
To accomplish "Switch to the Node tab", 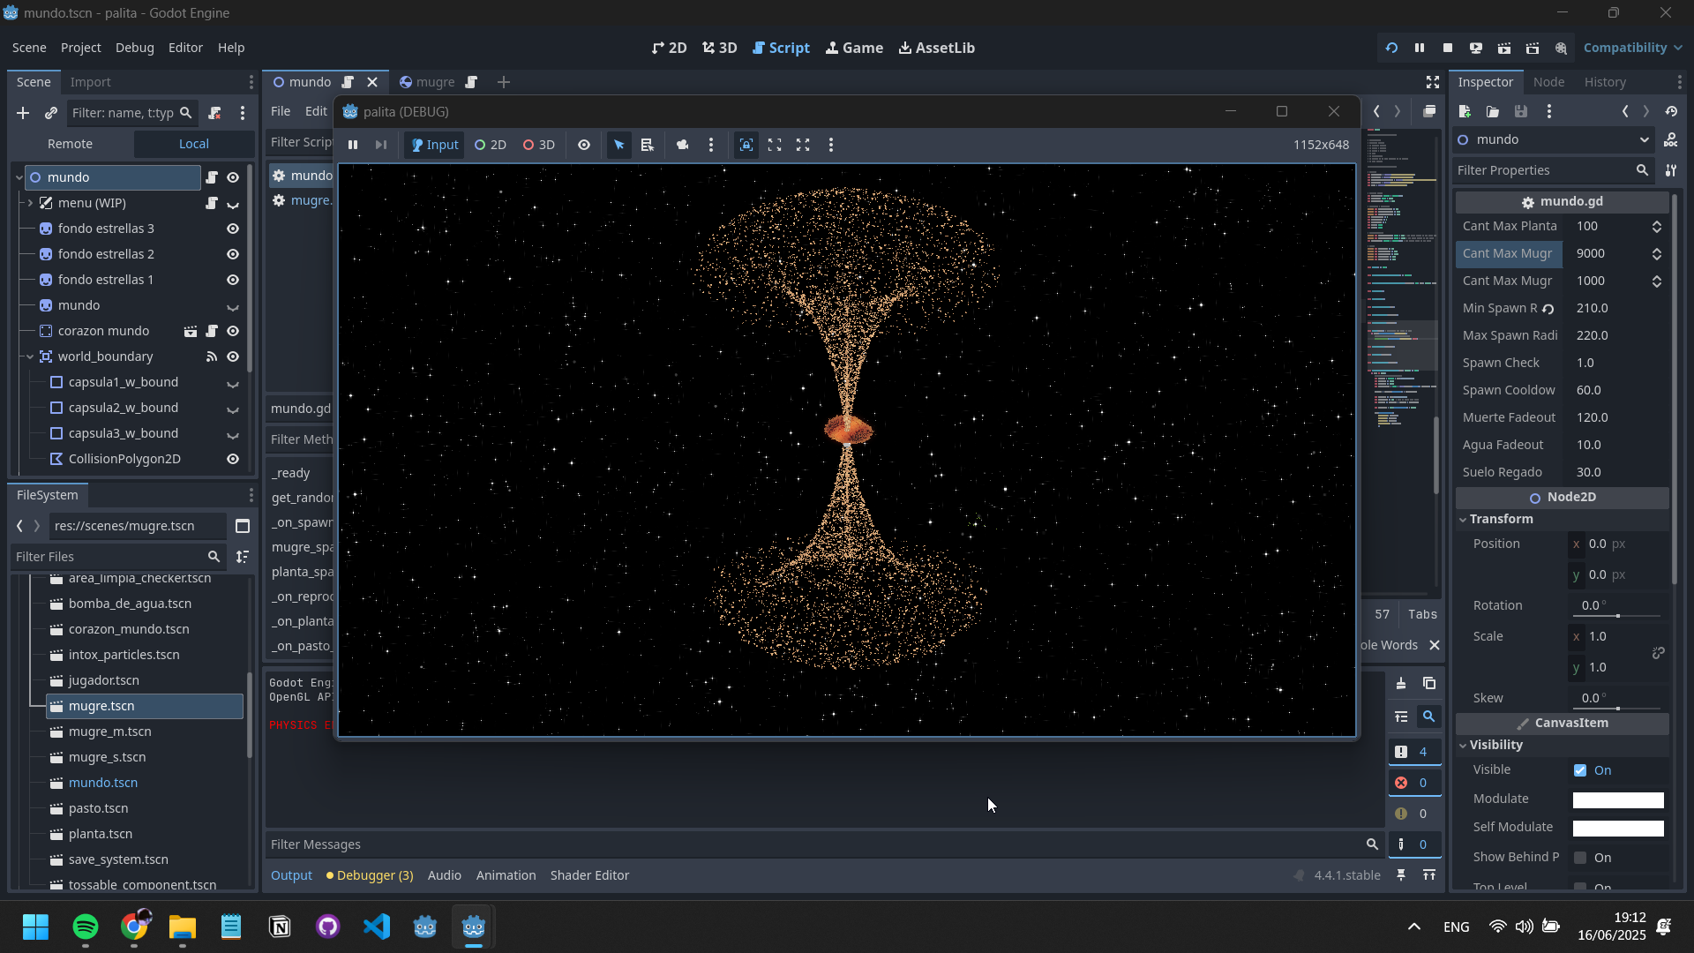I will (x=1548, y=82).
